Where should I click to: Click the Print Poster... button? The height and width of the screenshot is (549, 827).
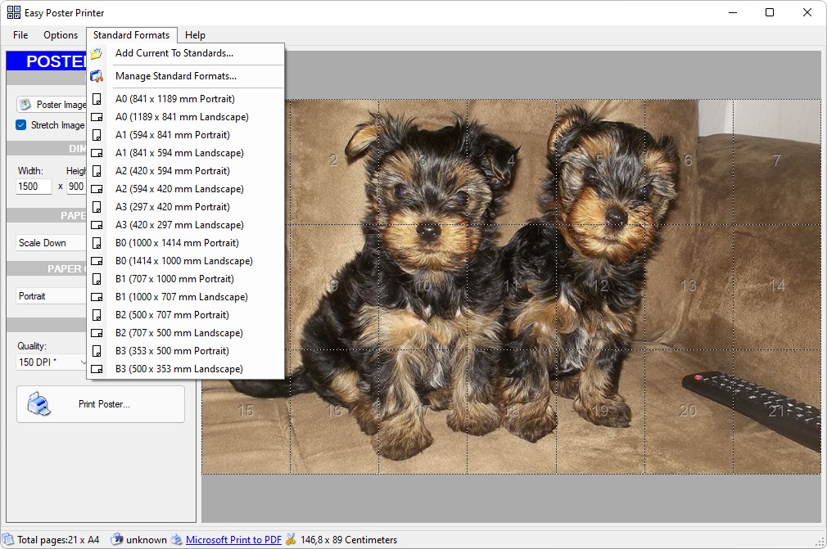coord(101,404)
